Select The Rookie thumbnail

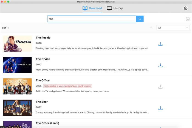click(x=17, y=44)
